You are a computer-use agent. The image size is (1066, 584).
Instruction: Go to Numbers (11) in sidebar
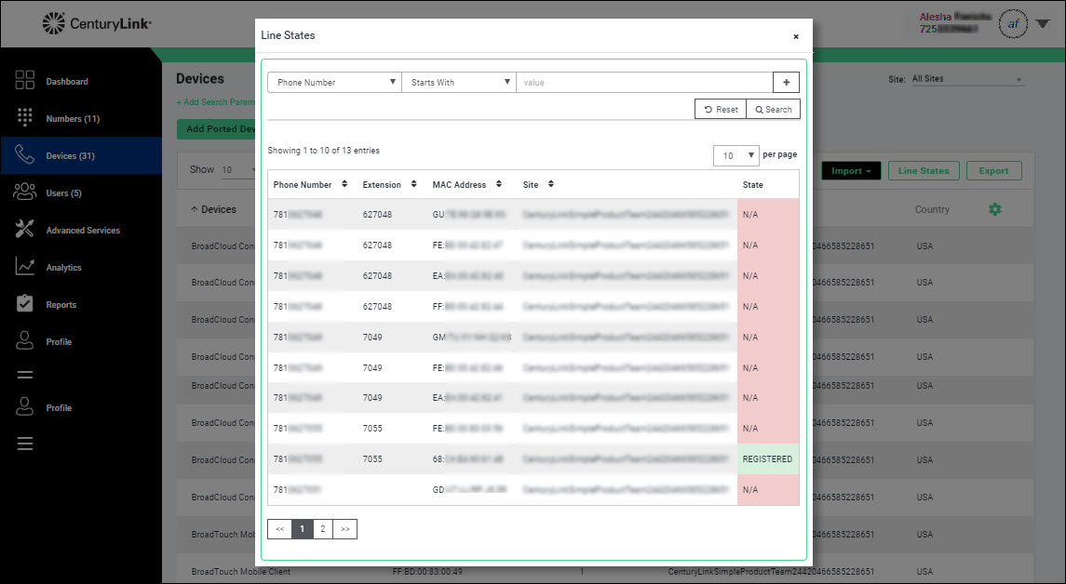72,119
